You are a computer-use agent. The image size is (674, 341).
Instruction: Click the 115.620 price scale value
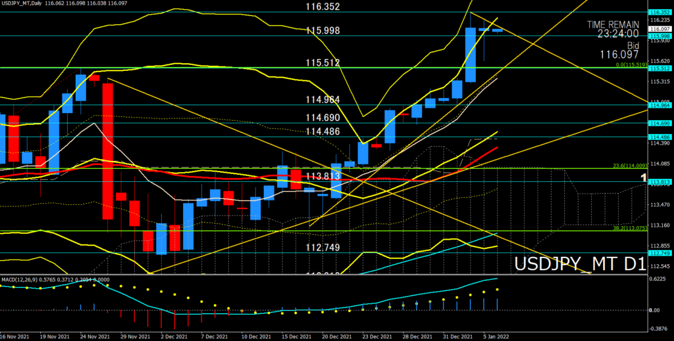click(660, 61)
